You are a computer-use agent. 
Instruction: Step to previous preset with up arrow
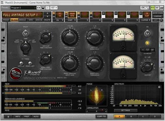pyautogui.click(x=47, y=13)
